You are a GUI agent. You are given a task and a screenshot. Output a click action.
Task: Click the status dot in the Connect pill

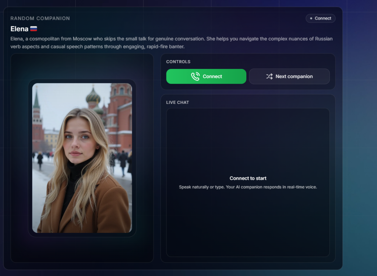point(311,18)
